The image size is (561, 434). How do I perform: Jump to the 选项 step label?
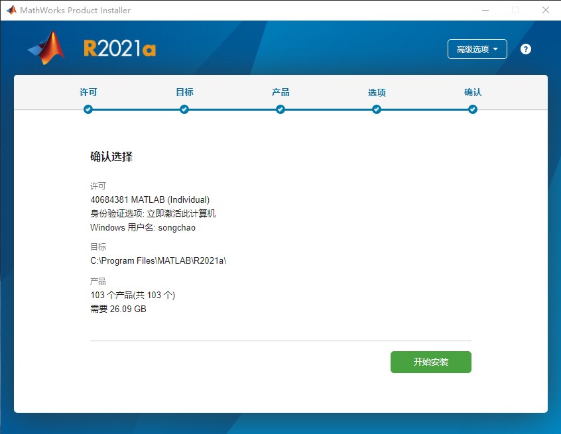point(377,92)
